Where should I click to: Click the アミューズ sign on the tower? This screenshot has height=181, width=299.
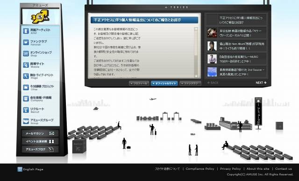(x=40, y=5)
